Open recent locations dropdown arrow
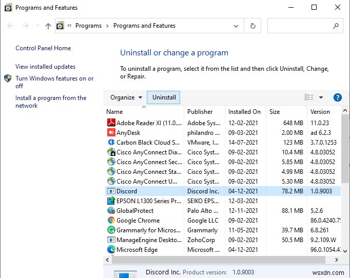 pos(37,26)
